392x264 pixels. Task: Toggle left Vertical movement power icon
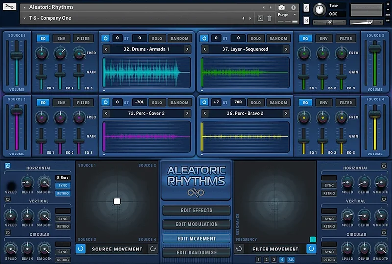[8, 199]
